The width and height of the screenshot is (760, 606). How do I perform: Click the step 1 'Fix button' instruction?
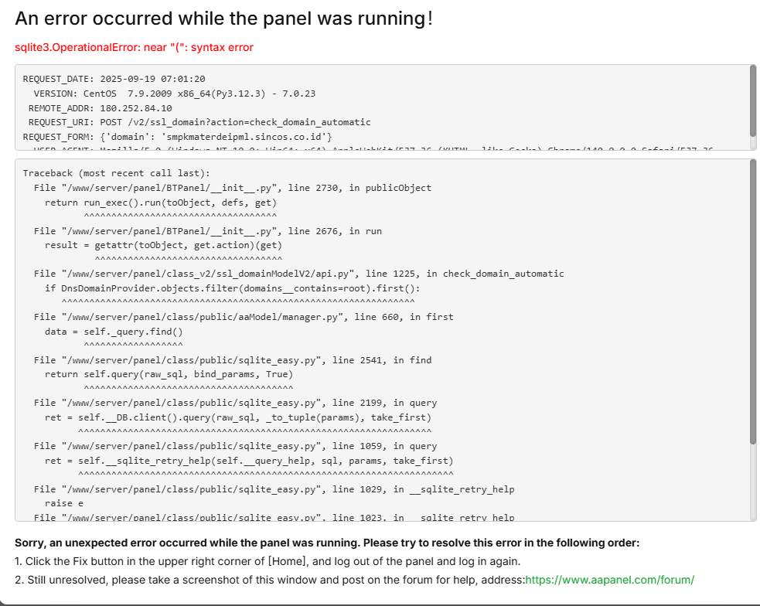point(268,561)
